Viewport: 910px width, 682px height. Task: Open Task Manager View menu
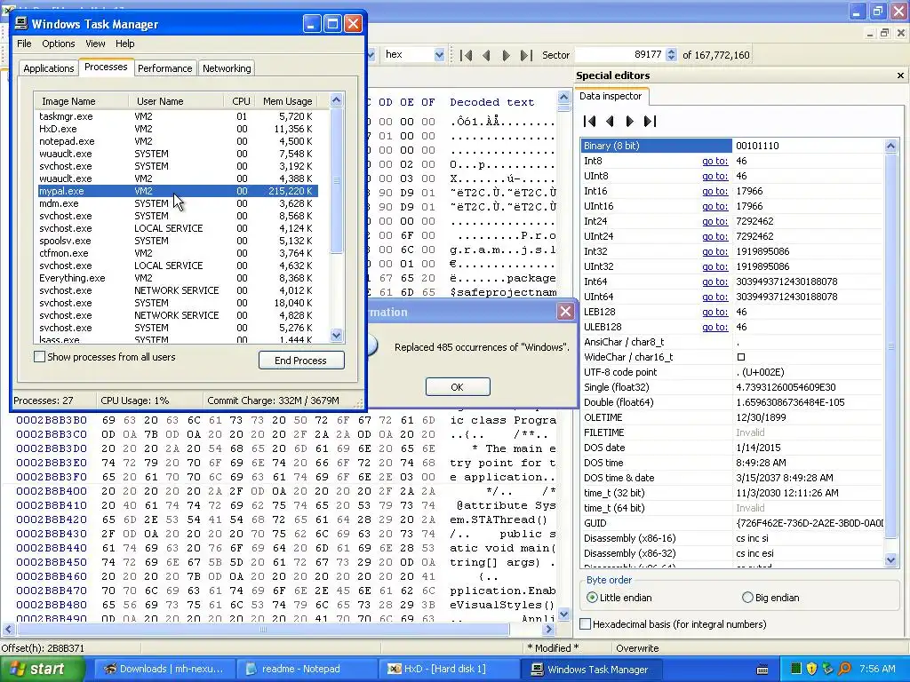click(x=95, y=44)
